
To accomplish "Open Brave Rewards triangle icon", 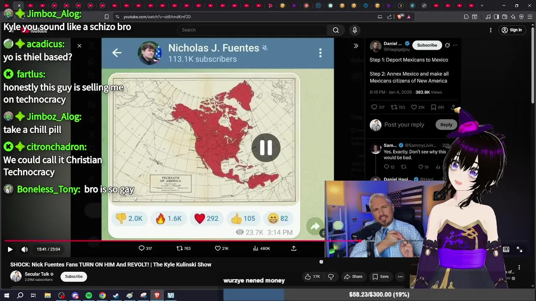I will tap(409, 17).
